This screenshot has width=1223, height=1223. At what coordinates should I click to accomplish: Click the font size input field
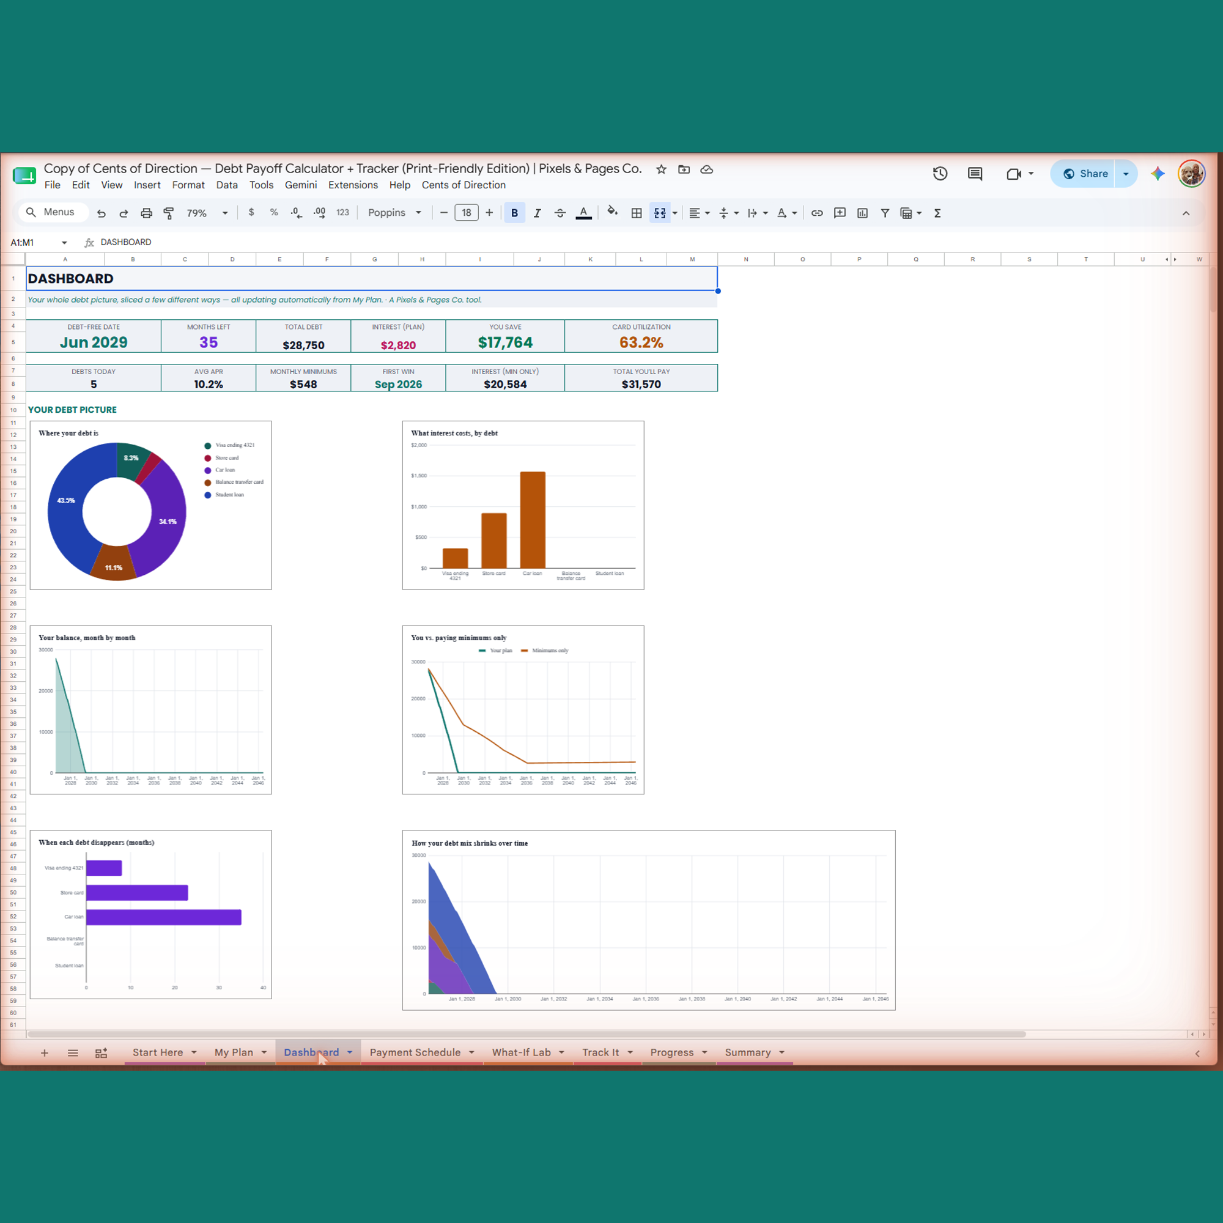(467, 213)
